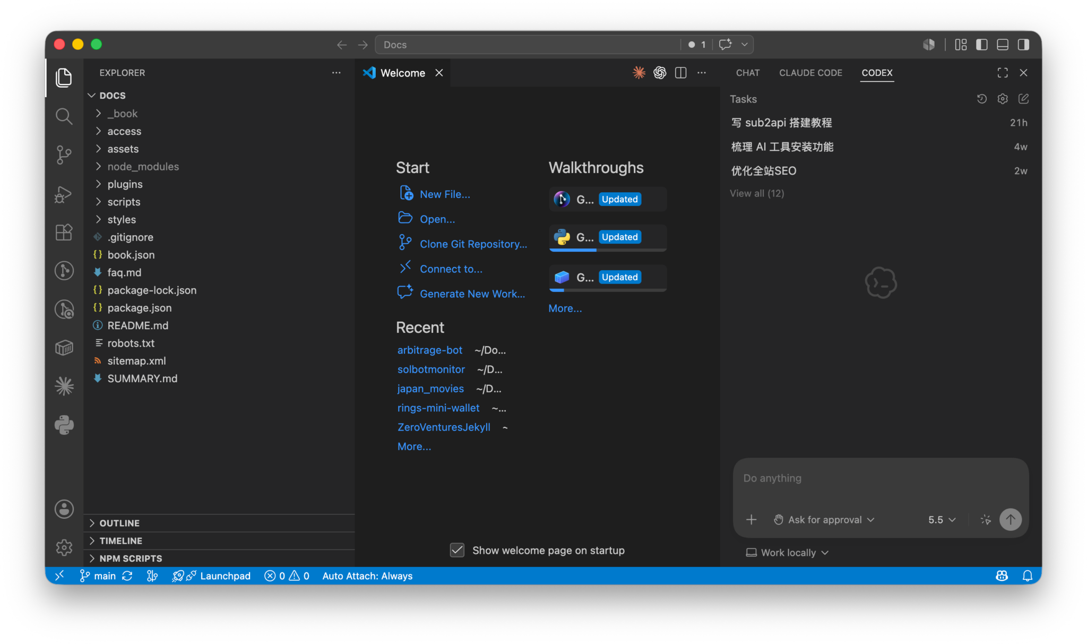Click View all (12) tasks
The image size is (1087, 644).
(x=756, y=193)
